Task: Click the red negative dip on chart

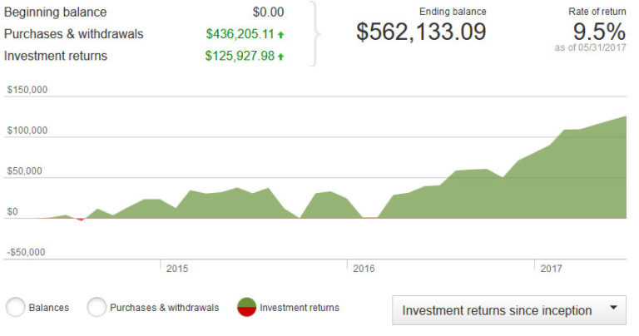Action: (81, 219)
